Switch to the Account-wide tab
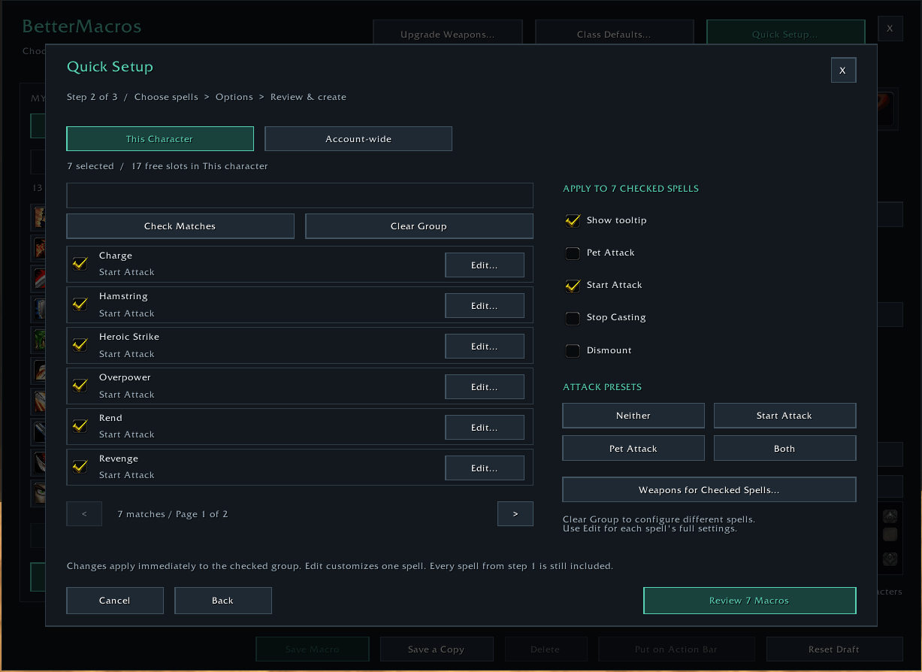 click(358, 139)
